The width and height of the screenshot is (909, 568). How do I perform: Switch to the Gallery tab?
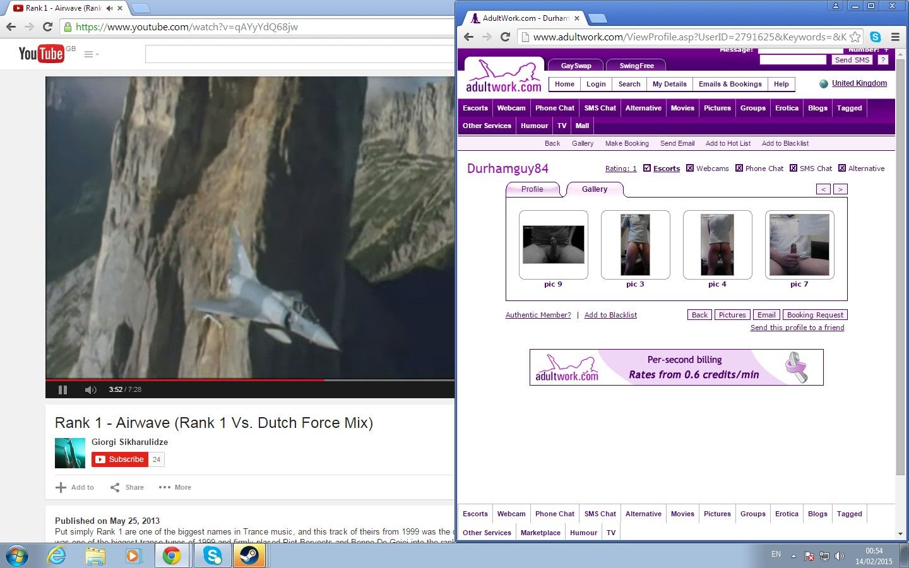pos(595,189)
